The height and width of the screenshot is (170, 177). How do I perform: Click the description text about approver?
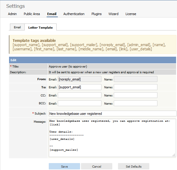tap(101, 72)
